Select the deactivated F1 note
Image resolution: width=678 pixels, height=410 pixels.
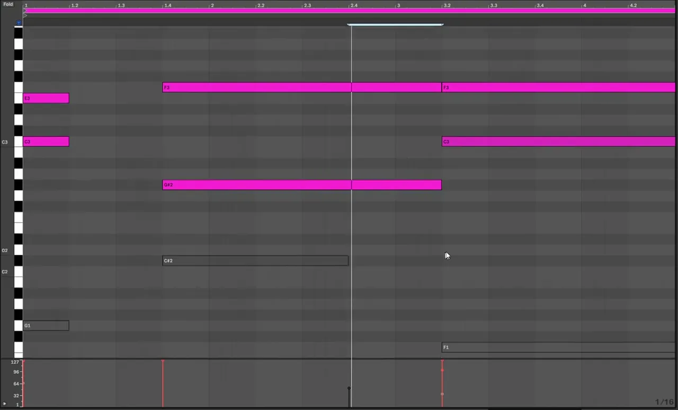click(x=559, y=347)
